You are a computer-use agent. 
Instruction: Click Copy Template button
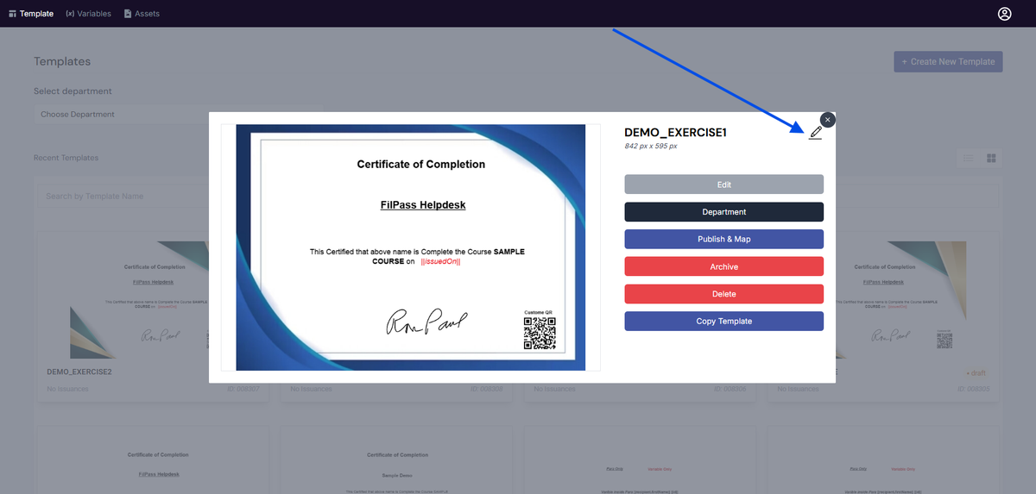pos(723,322)
